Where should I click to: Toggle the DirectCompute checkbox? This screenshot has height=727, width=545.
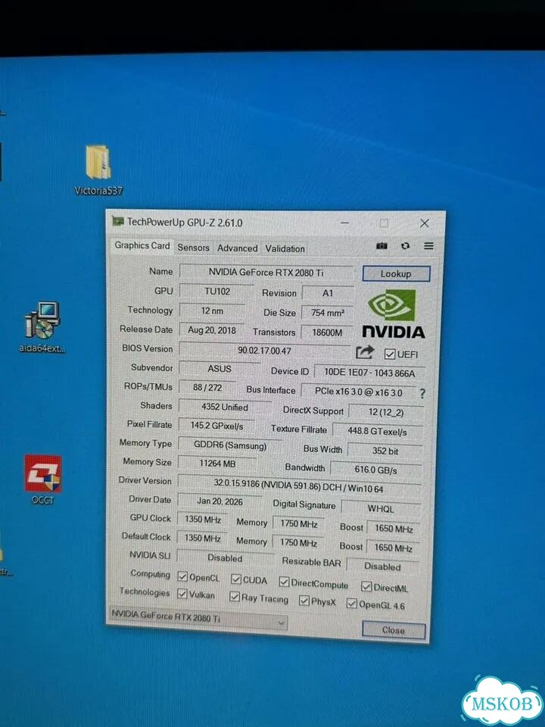284,582
